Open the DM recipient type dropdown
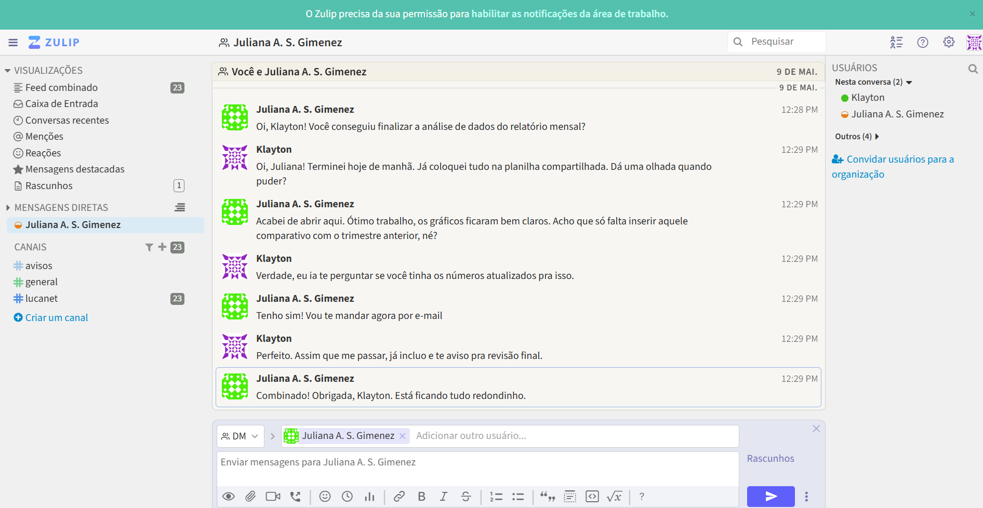The image size is (983, 508). coord(240,436)
